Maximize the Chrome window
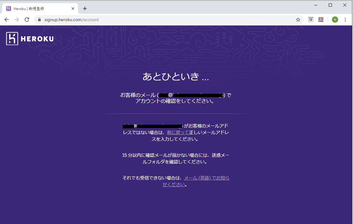The image size is (353, 224). point(330,5)
